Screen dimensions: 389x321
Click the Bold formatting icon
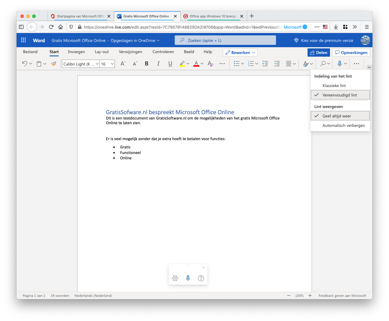146,64
